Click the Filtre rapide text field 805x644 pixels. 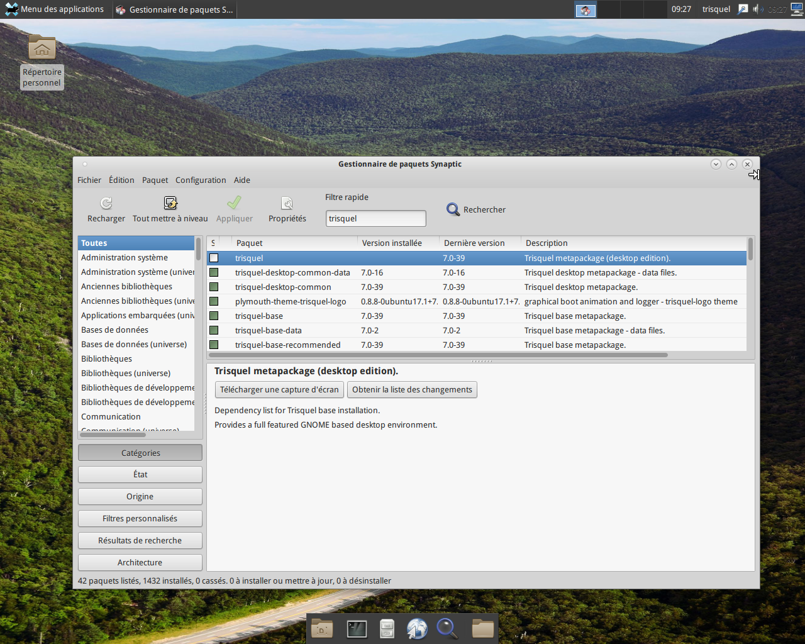(x=375, y=218)
